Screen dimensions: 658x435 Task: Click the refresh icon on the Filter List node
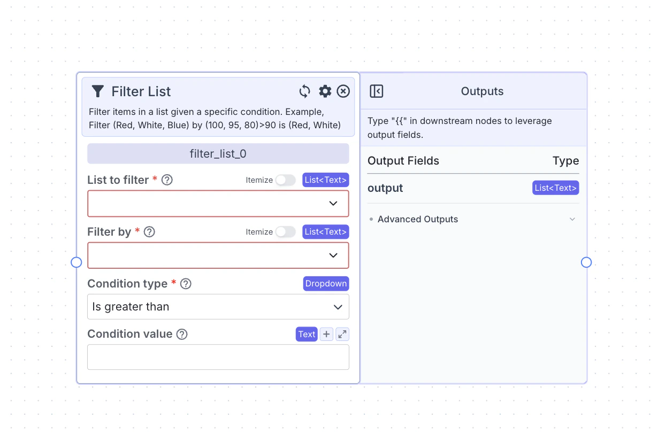pos(304,91)
